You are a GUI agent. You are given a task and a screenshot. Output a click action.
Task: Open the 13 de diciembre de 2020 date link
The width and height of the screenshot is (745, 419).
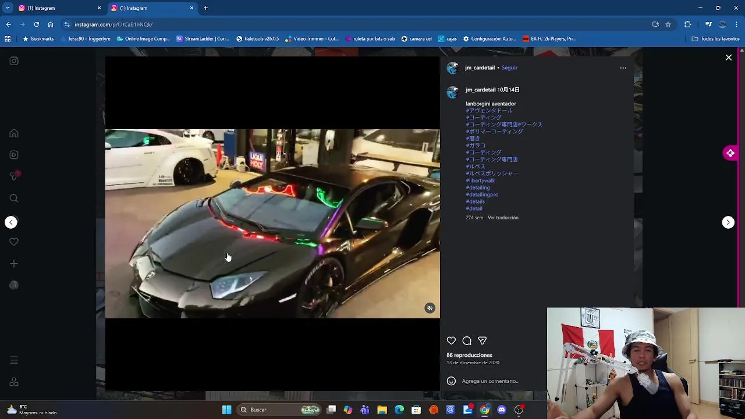[x=473, y=363]
